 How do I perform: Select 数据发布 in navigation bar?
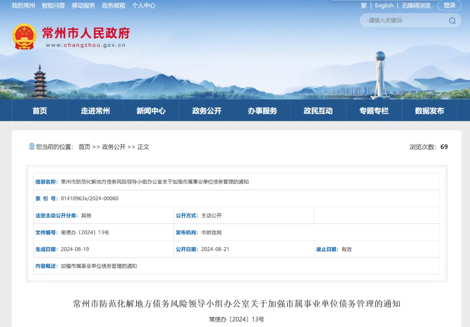pos(430,111)
